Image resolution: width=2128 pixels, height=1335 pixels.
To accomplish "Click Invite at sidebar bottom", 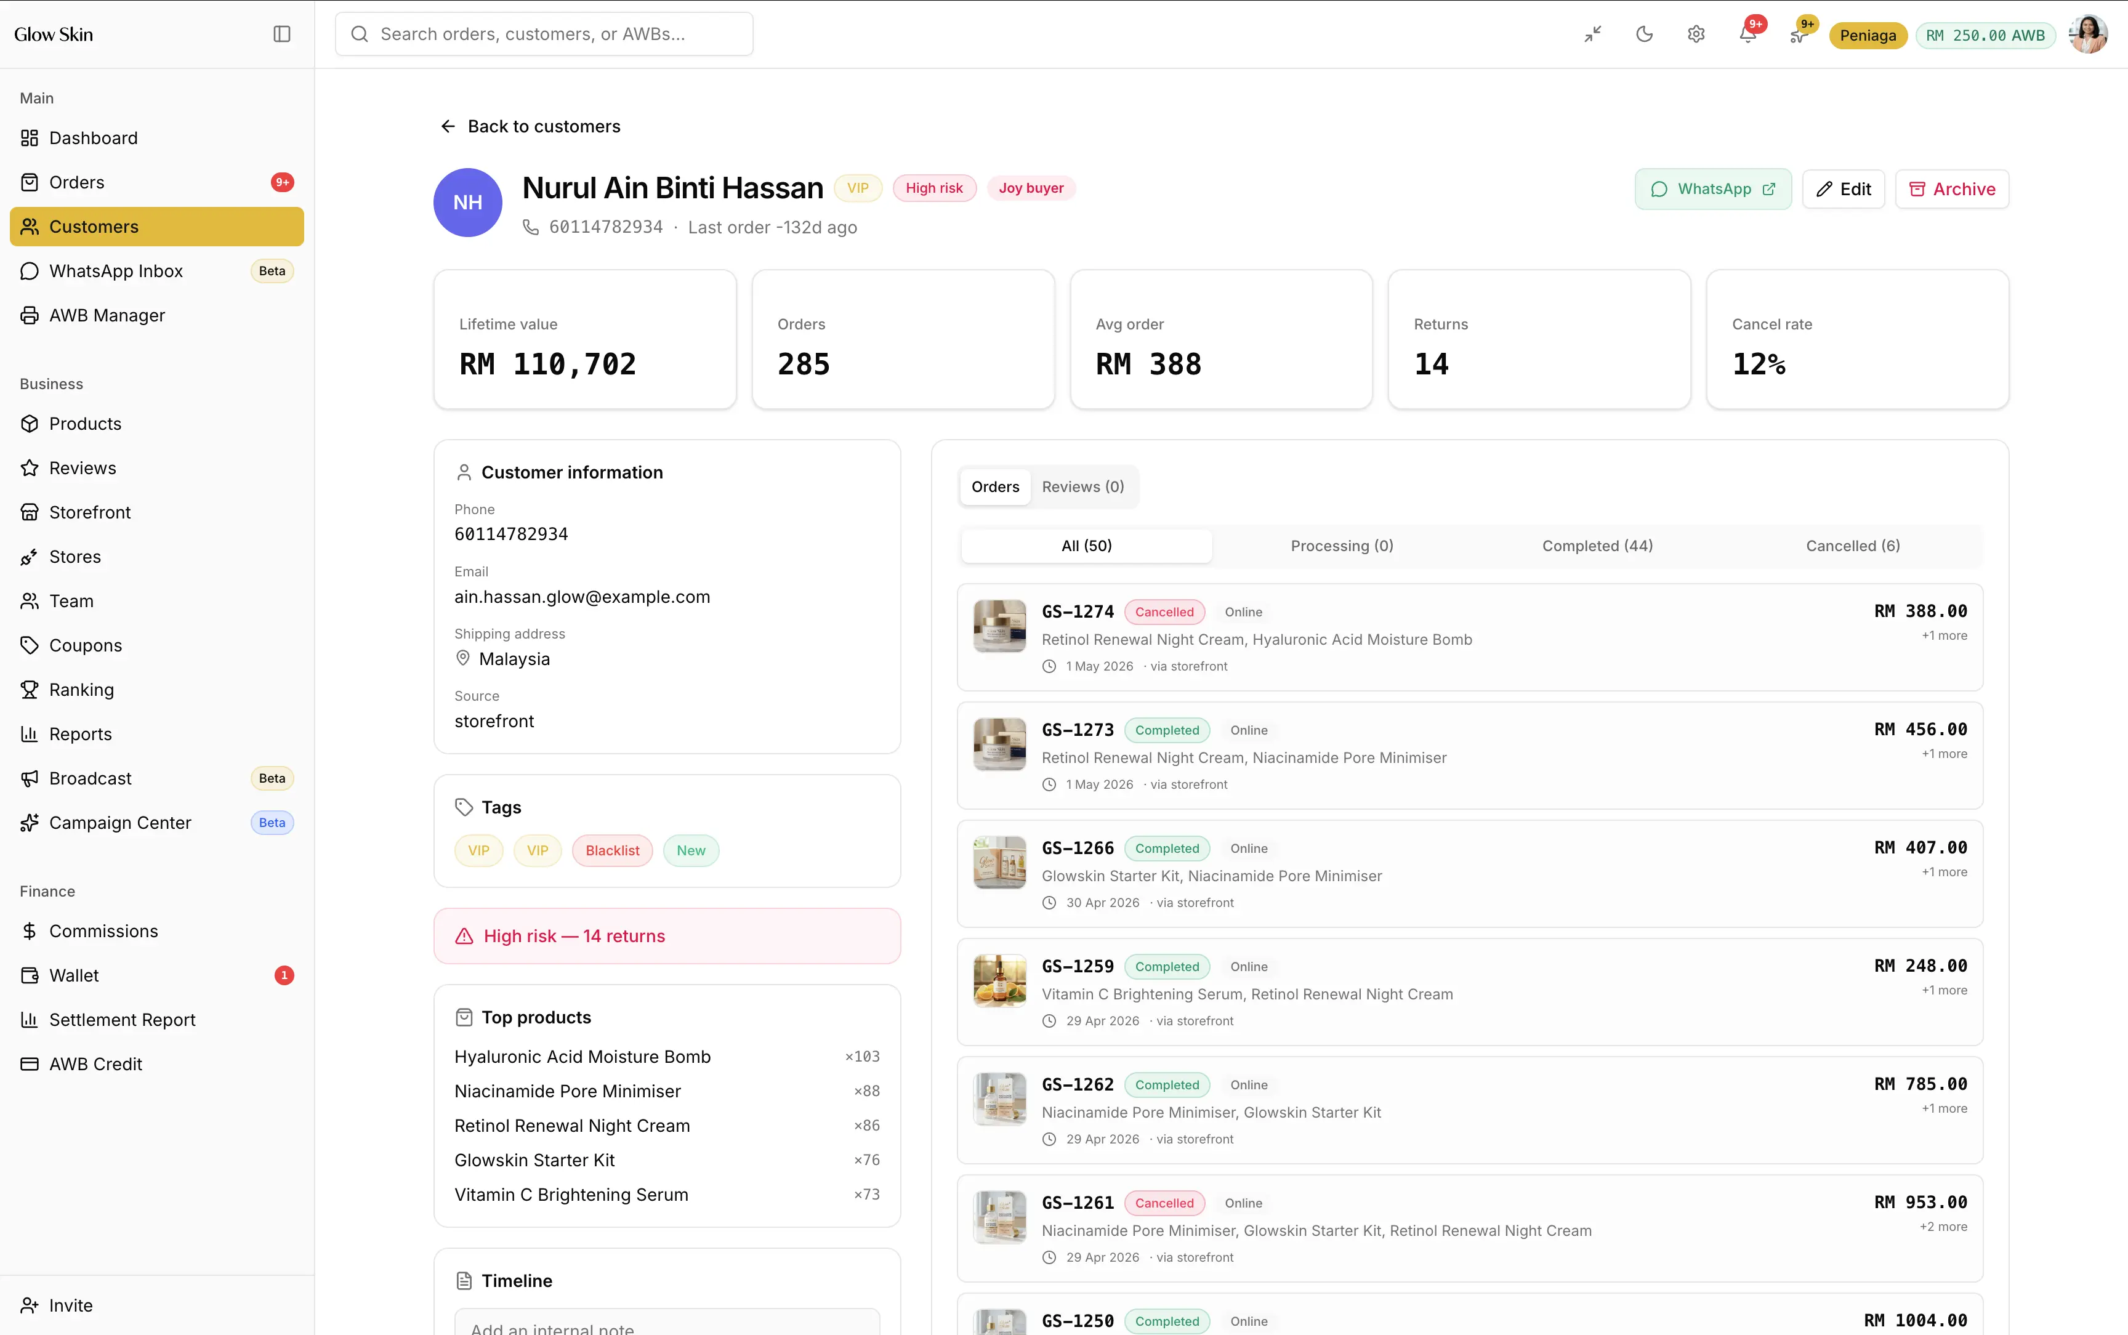I will [x=157, y=1305].
